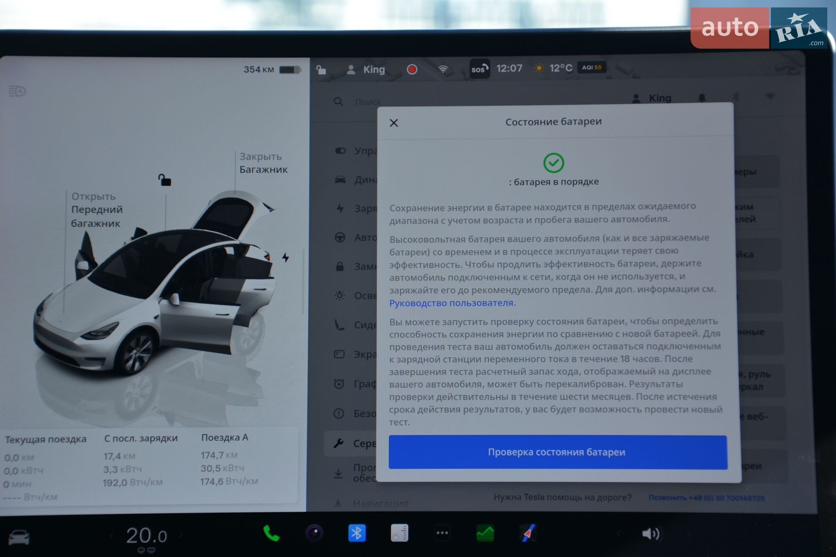Tap the 354 км battery range indicator
This screenshot has height=557, width=836.
(272, 70)
